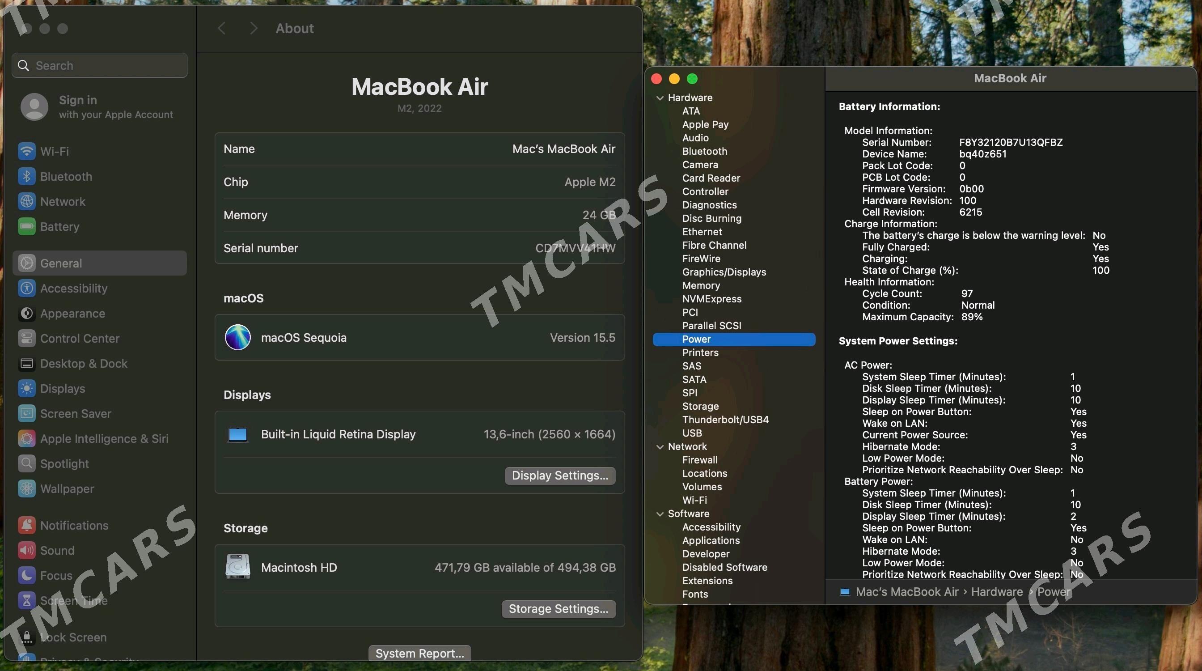Viewport: 1202px width, 671px height.
Task: Click the serial number CD7MVV41HW
Action: tap(575, 248)
